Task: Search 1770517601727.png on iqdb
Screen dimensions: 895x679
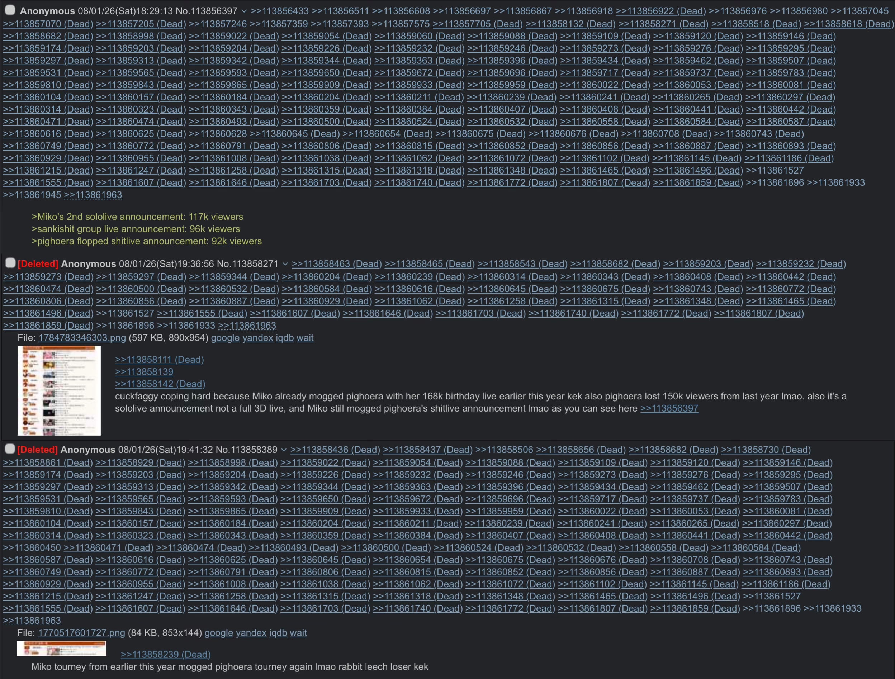Action: click(278, 633)
